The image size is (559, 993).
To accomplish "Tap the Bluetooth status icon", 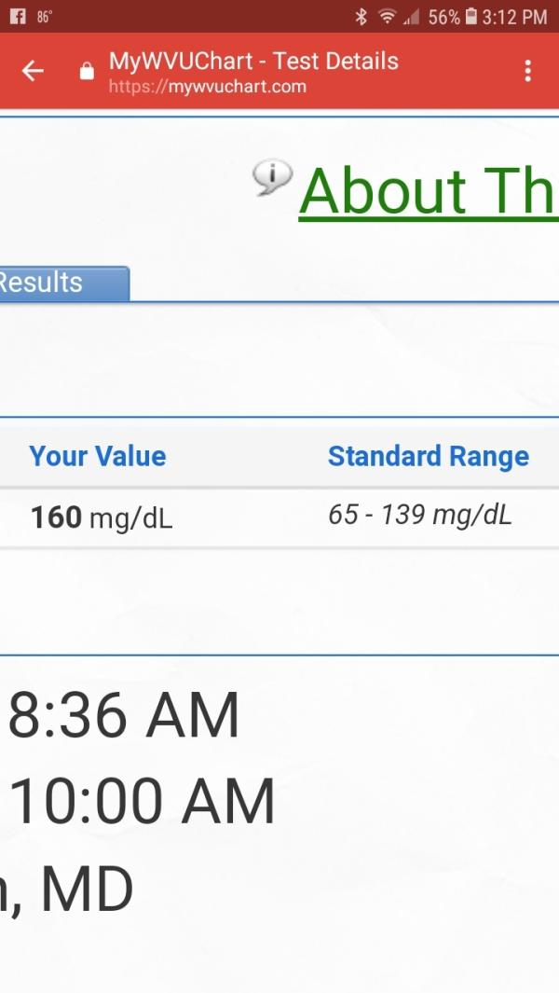I will (x=361, y=17).
